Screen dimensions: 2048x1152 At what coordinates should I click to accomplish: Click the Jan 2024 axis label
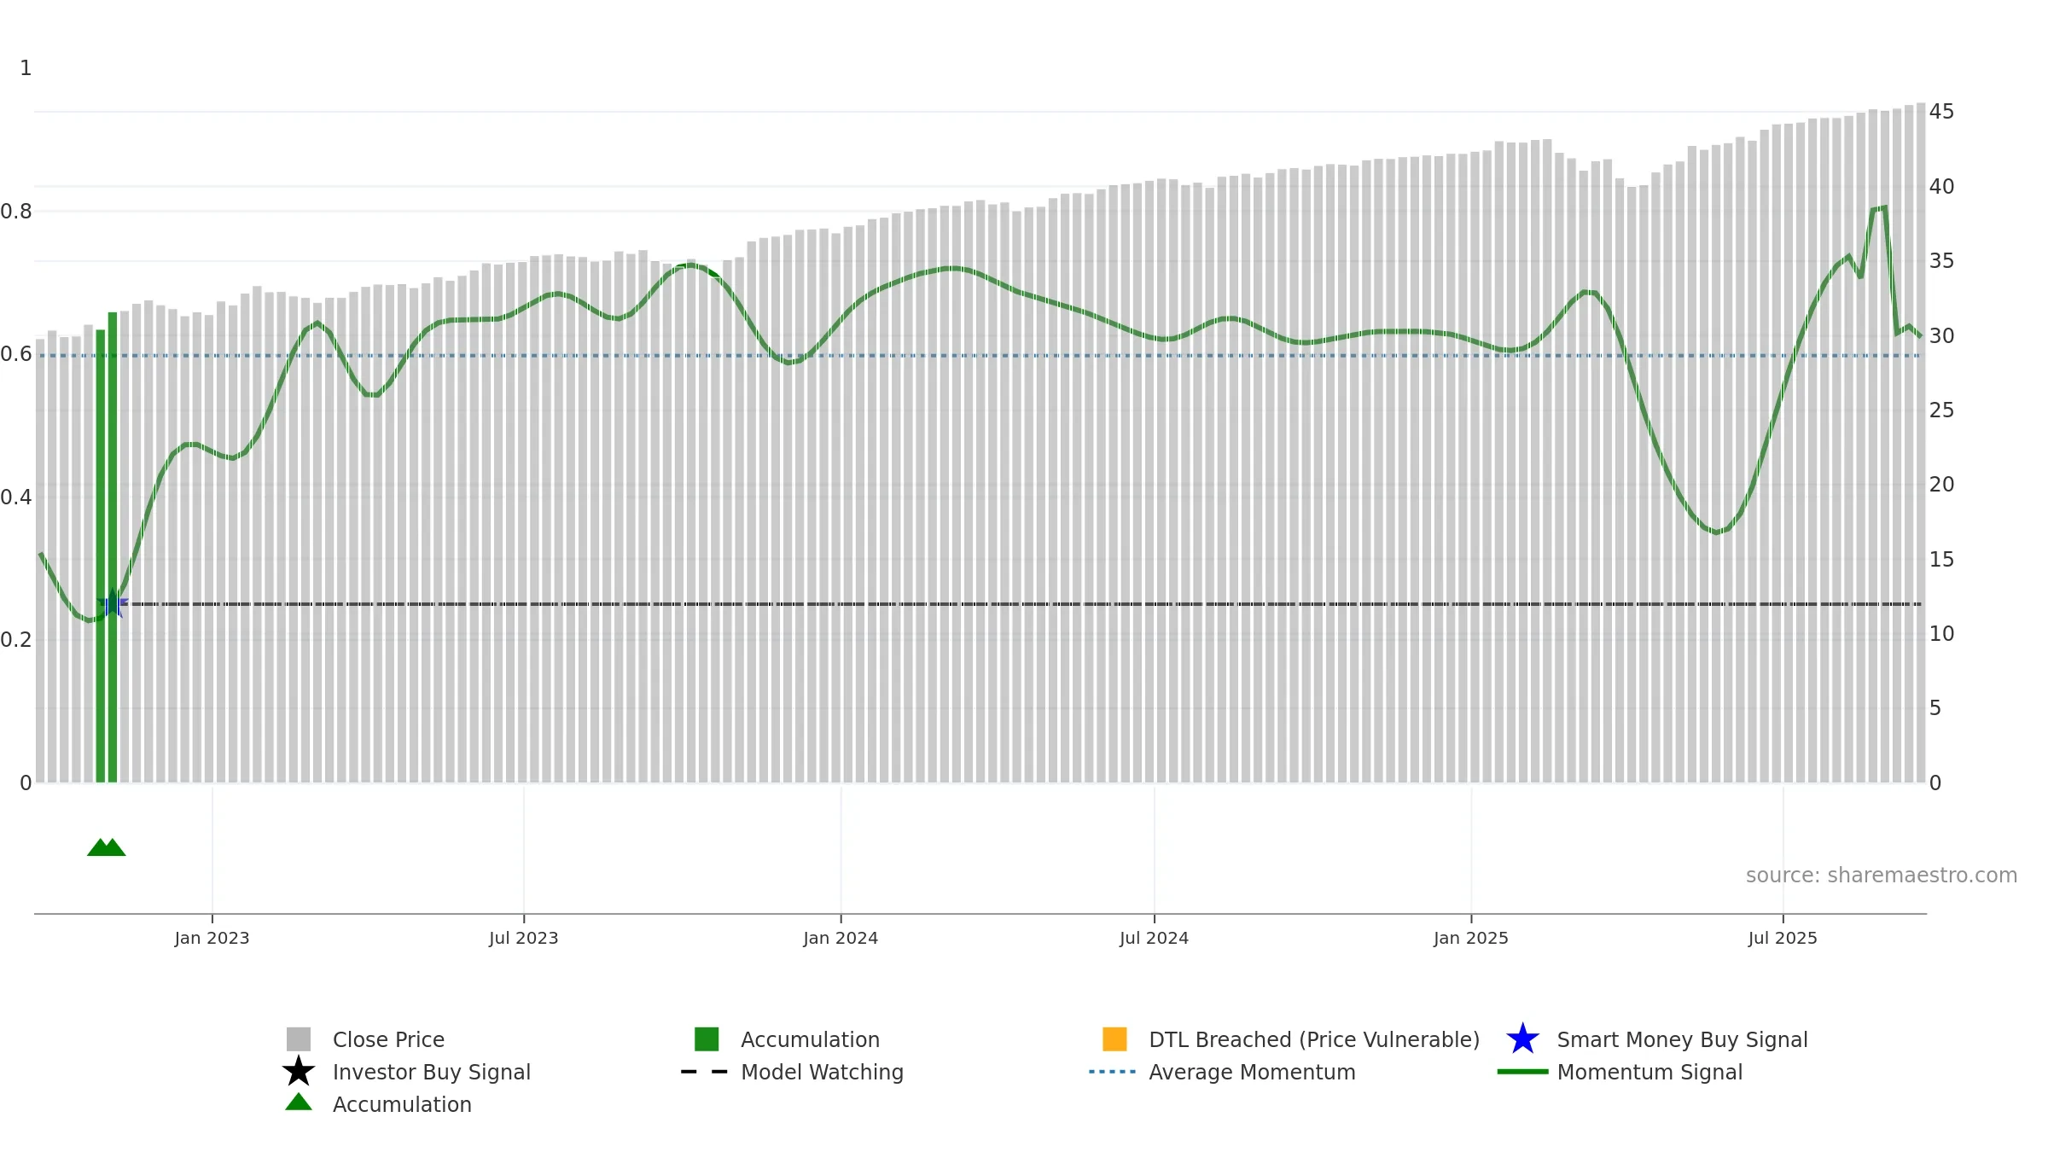tap(841, 938)
